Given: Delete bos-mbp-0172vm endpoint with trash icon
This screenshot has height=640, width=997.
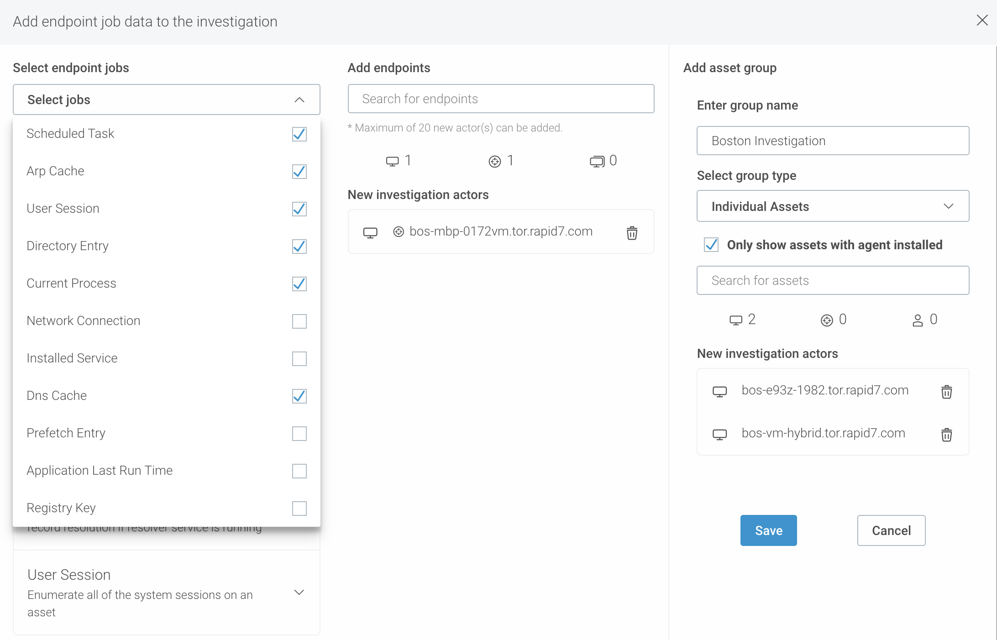Looking at the screenshot, I should [x=632, y=233].
